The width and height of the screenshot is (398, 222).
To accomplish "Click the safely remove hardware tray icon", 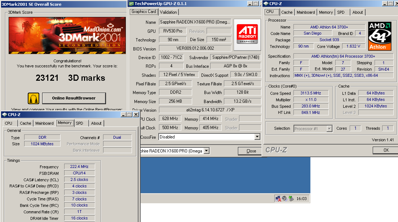I will click(x=291, y=199).
